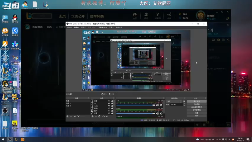Screen dimensions: 252x142
Task: Click Stop Streaming button in Controls
Action: [x=197, y=101]
